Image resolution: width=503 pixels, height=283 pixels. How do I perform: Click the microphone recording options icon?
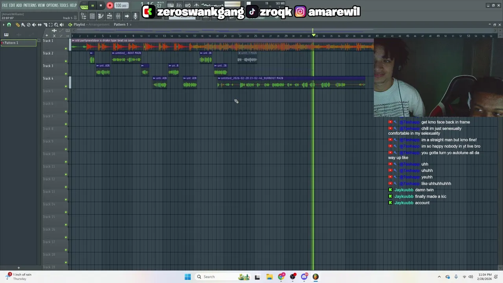[135, 16]
